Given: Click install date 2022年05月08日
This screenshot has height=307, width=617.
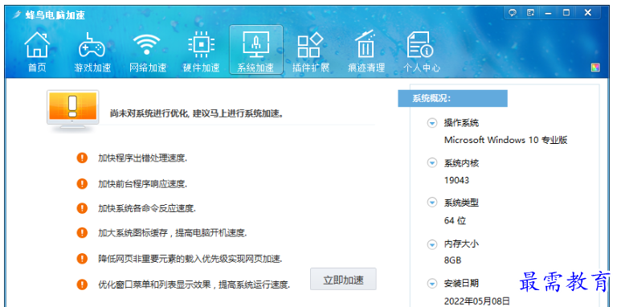Looking at the screenshot, I should pos(477,301).
